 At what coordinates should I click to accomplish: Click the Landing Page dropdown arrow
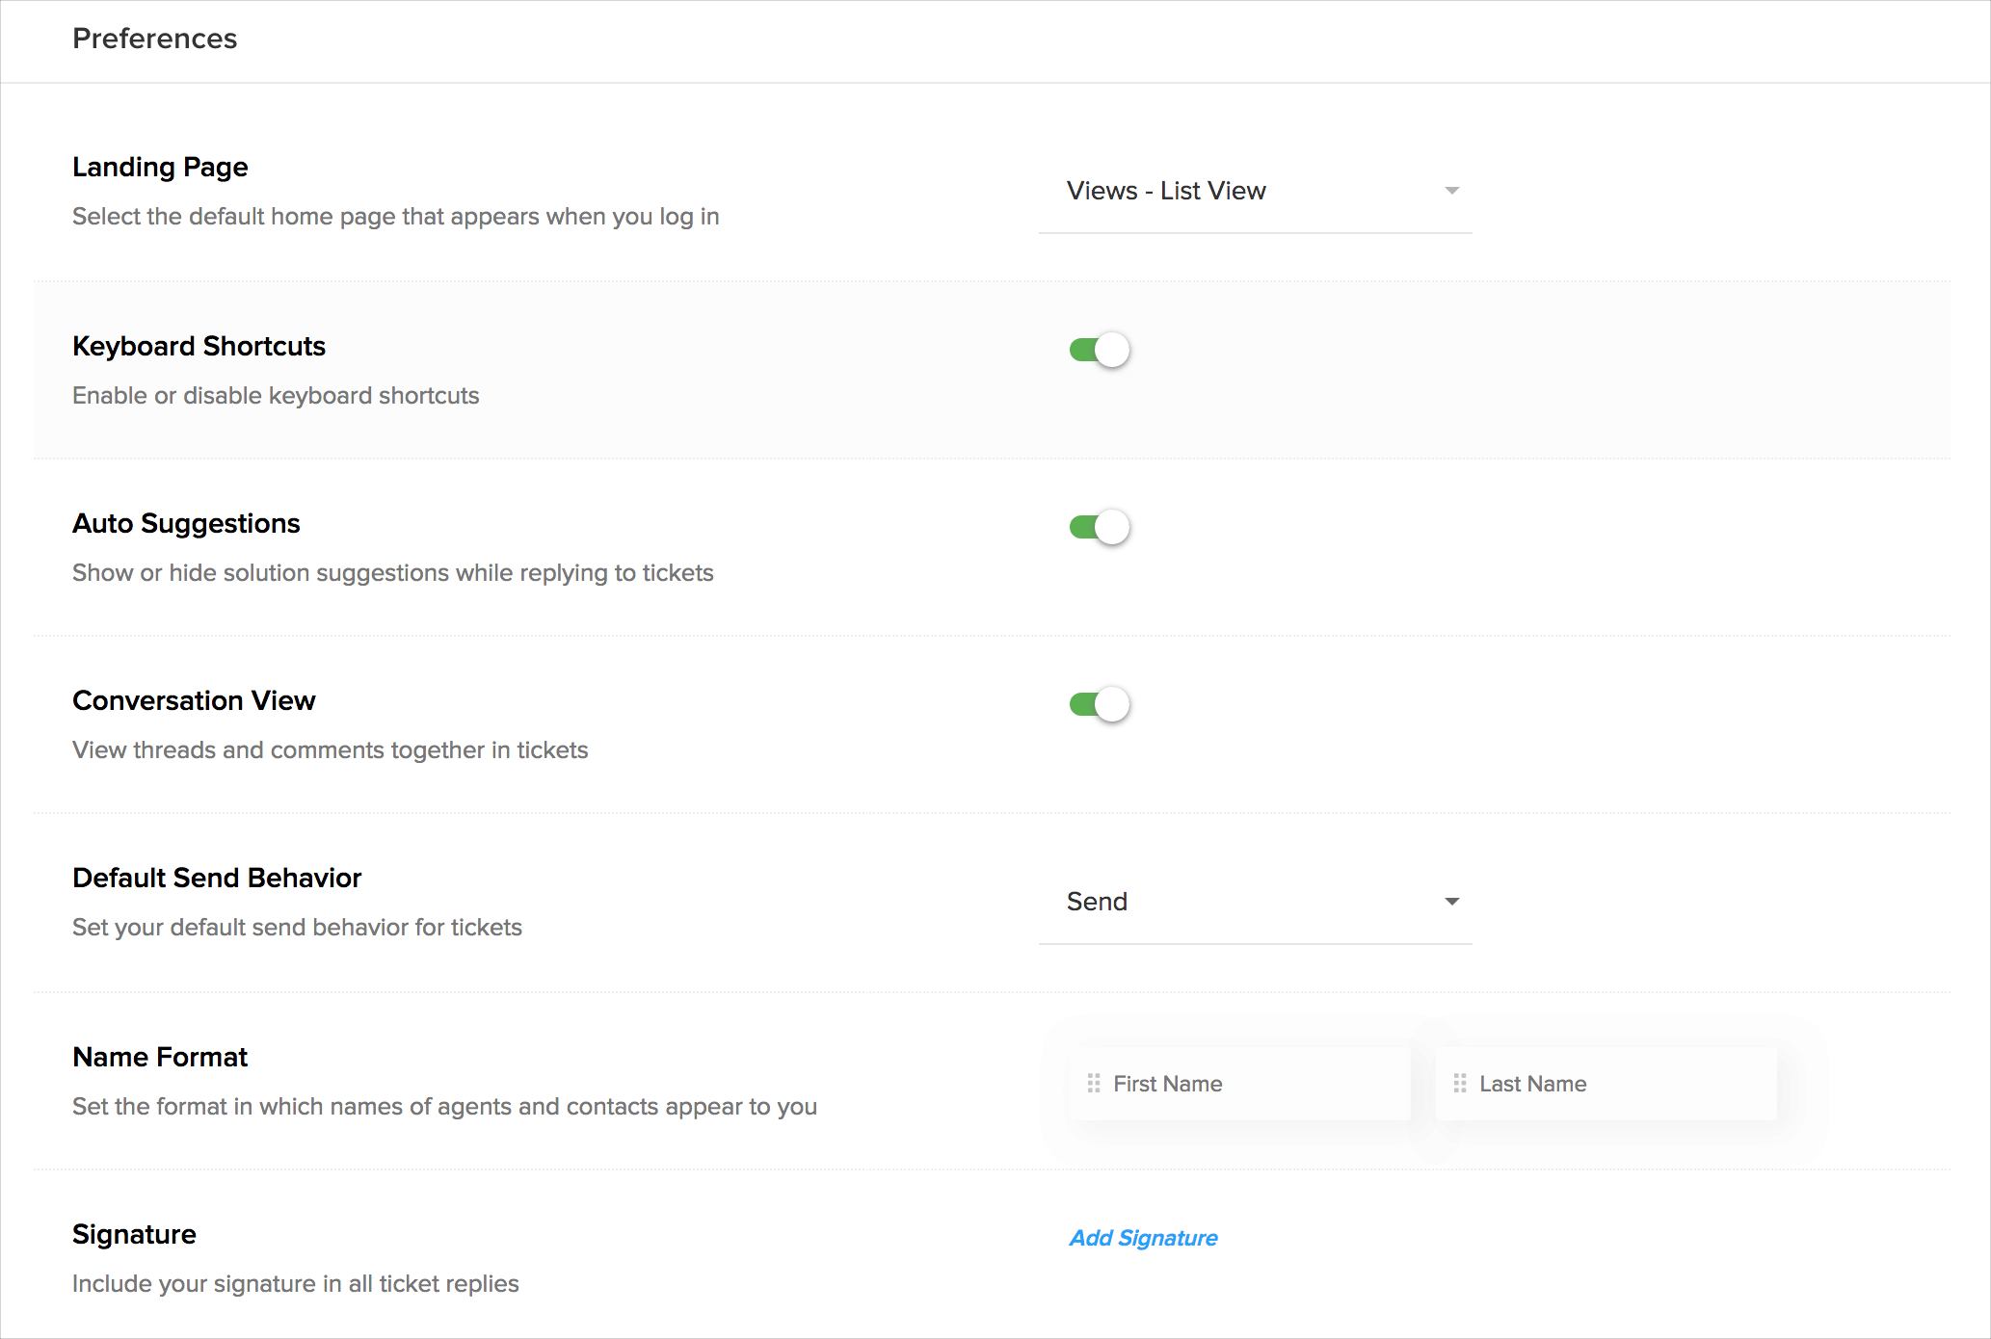click(x=1451, y=191)
